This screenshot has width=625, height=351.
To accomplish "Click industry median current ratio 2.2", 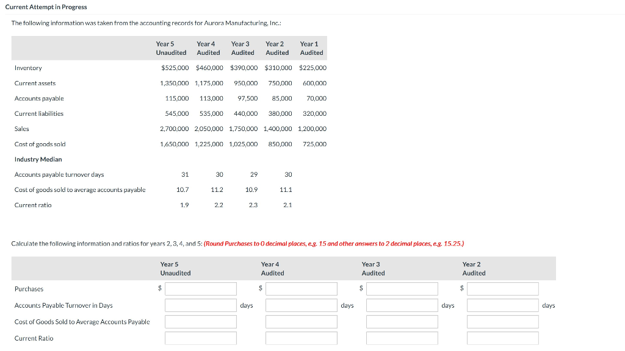I will tap(219, 205).
